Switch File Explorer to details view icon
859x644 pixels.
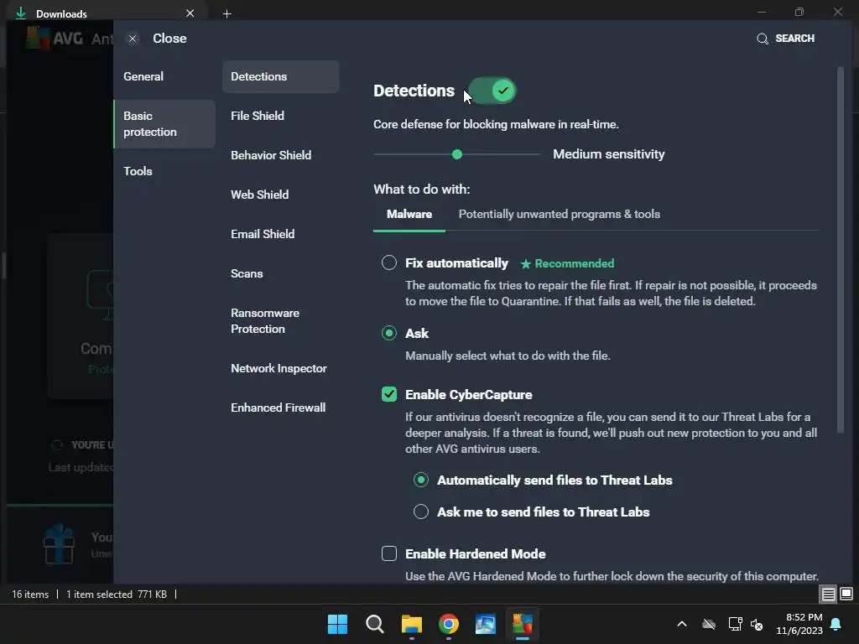coord(828,594)
